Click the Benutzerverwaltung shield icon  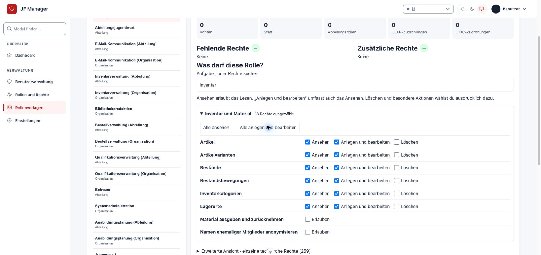(x=9, y=82)
